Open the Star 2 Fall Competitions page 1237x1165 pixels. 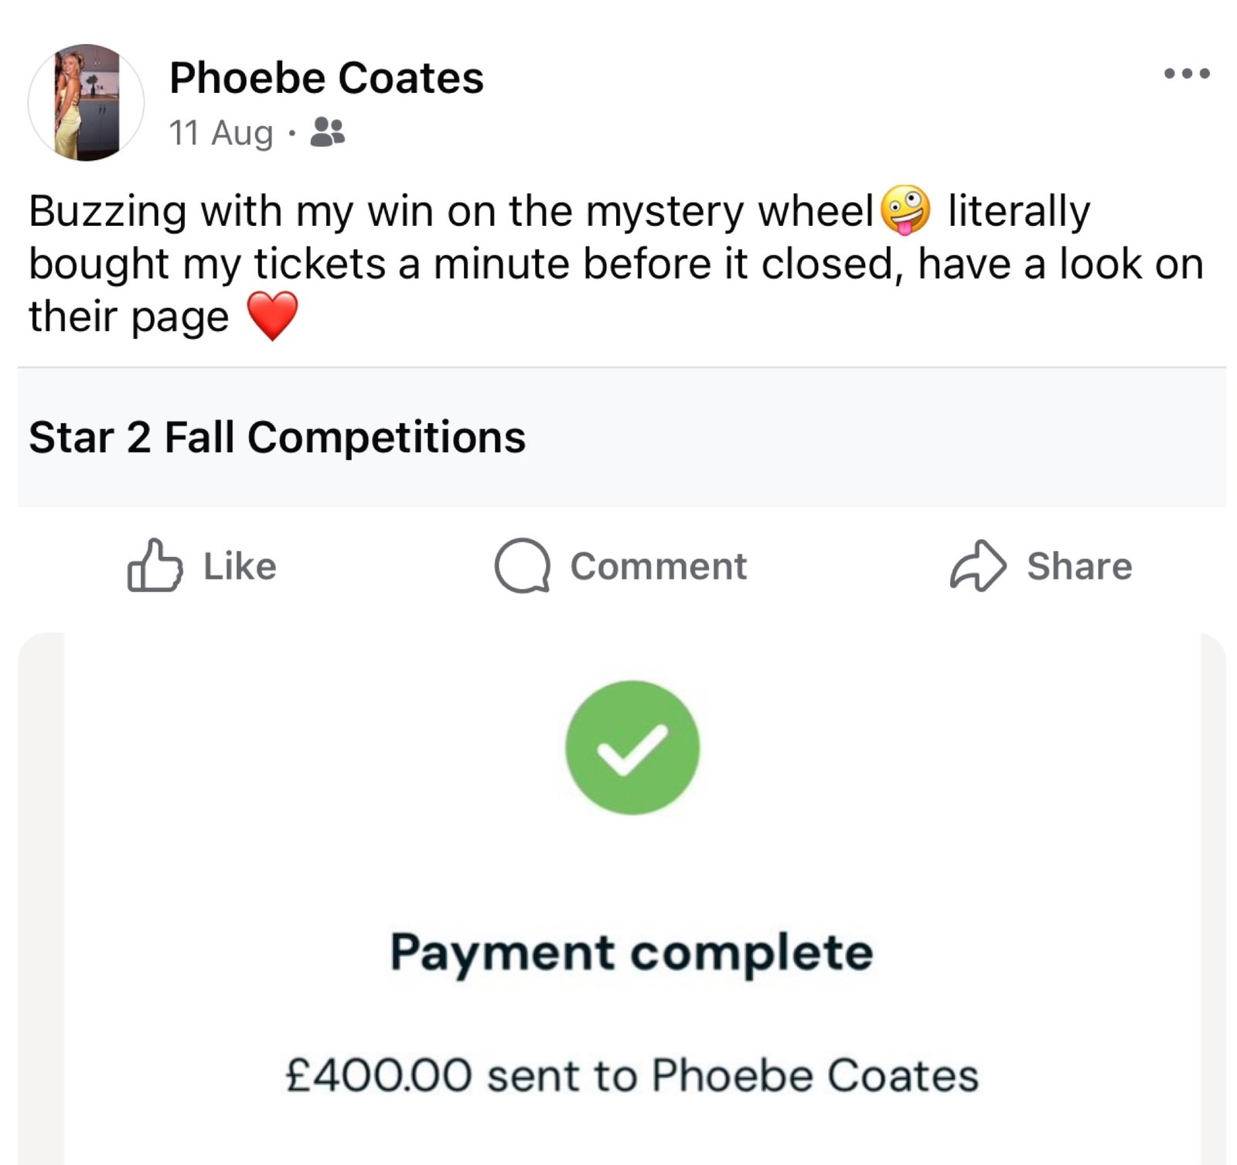click(277, 437)
